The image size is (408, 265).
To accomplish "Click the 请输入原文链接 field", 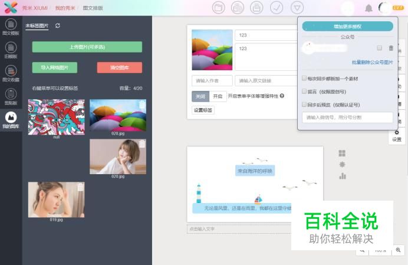I will [x=266, y=81].
